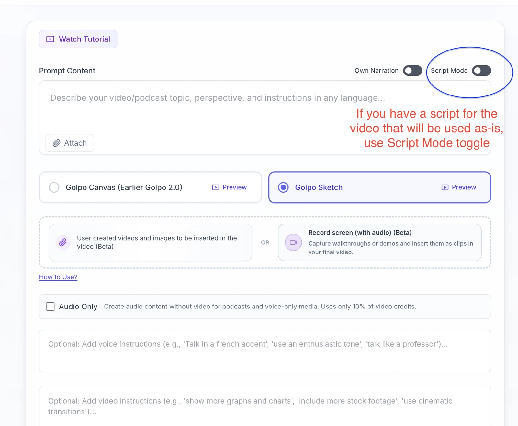Select the Golpo Sketch radio button
518x426 pixels.
283,187
